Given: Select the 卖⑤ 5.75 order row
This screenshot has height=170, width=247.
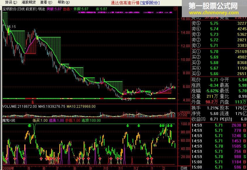Looking at the screenshot, I should (x=219, y=23).
